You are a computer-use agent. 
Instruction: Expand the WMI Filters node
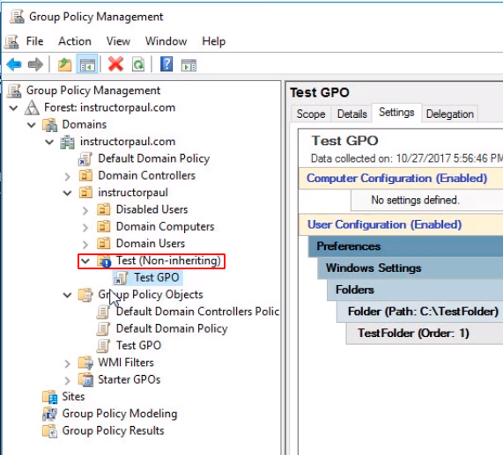(67, 363)
